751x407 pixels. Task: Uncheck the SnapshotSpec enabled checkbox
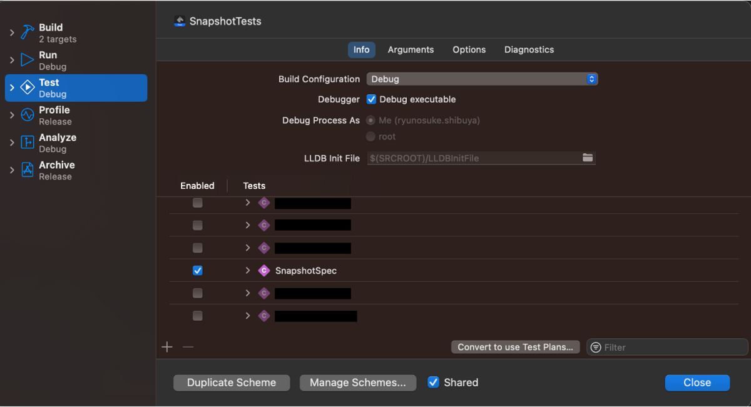point(198,271)
